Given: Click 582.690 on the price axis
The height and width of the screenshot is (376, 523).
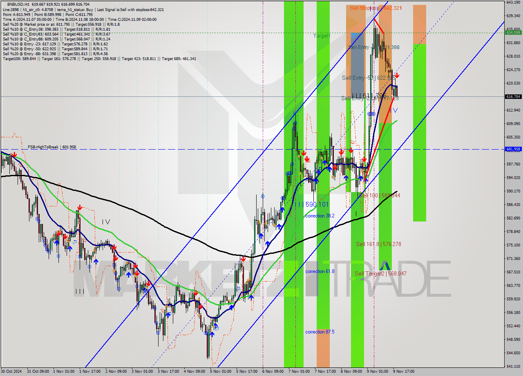Looking at the screenshot, I should tap(513, 218).
